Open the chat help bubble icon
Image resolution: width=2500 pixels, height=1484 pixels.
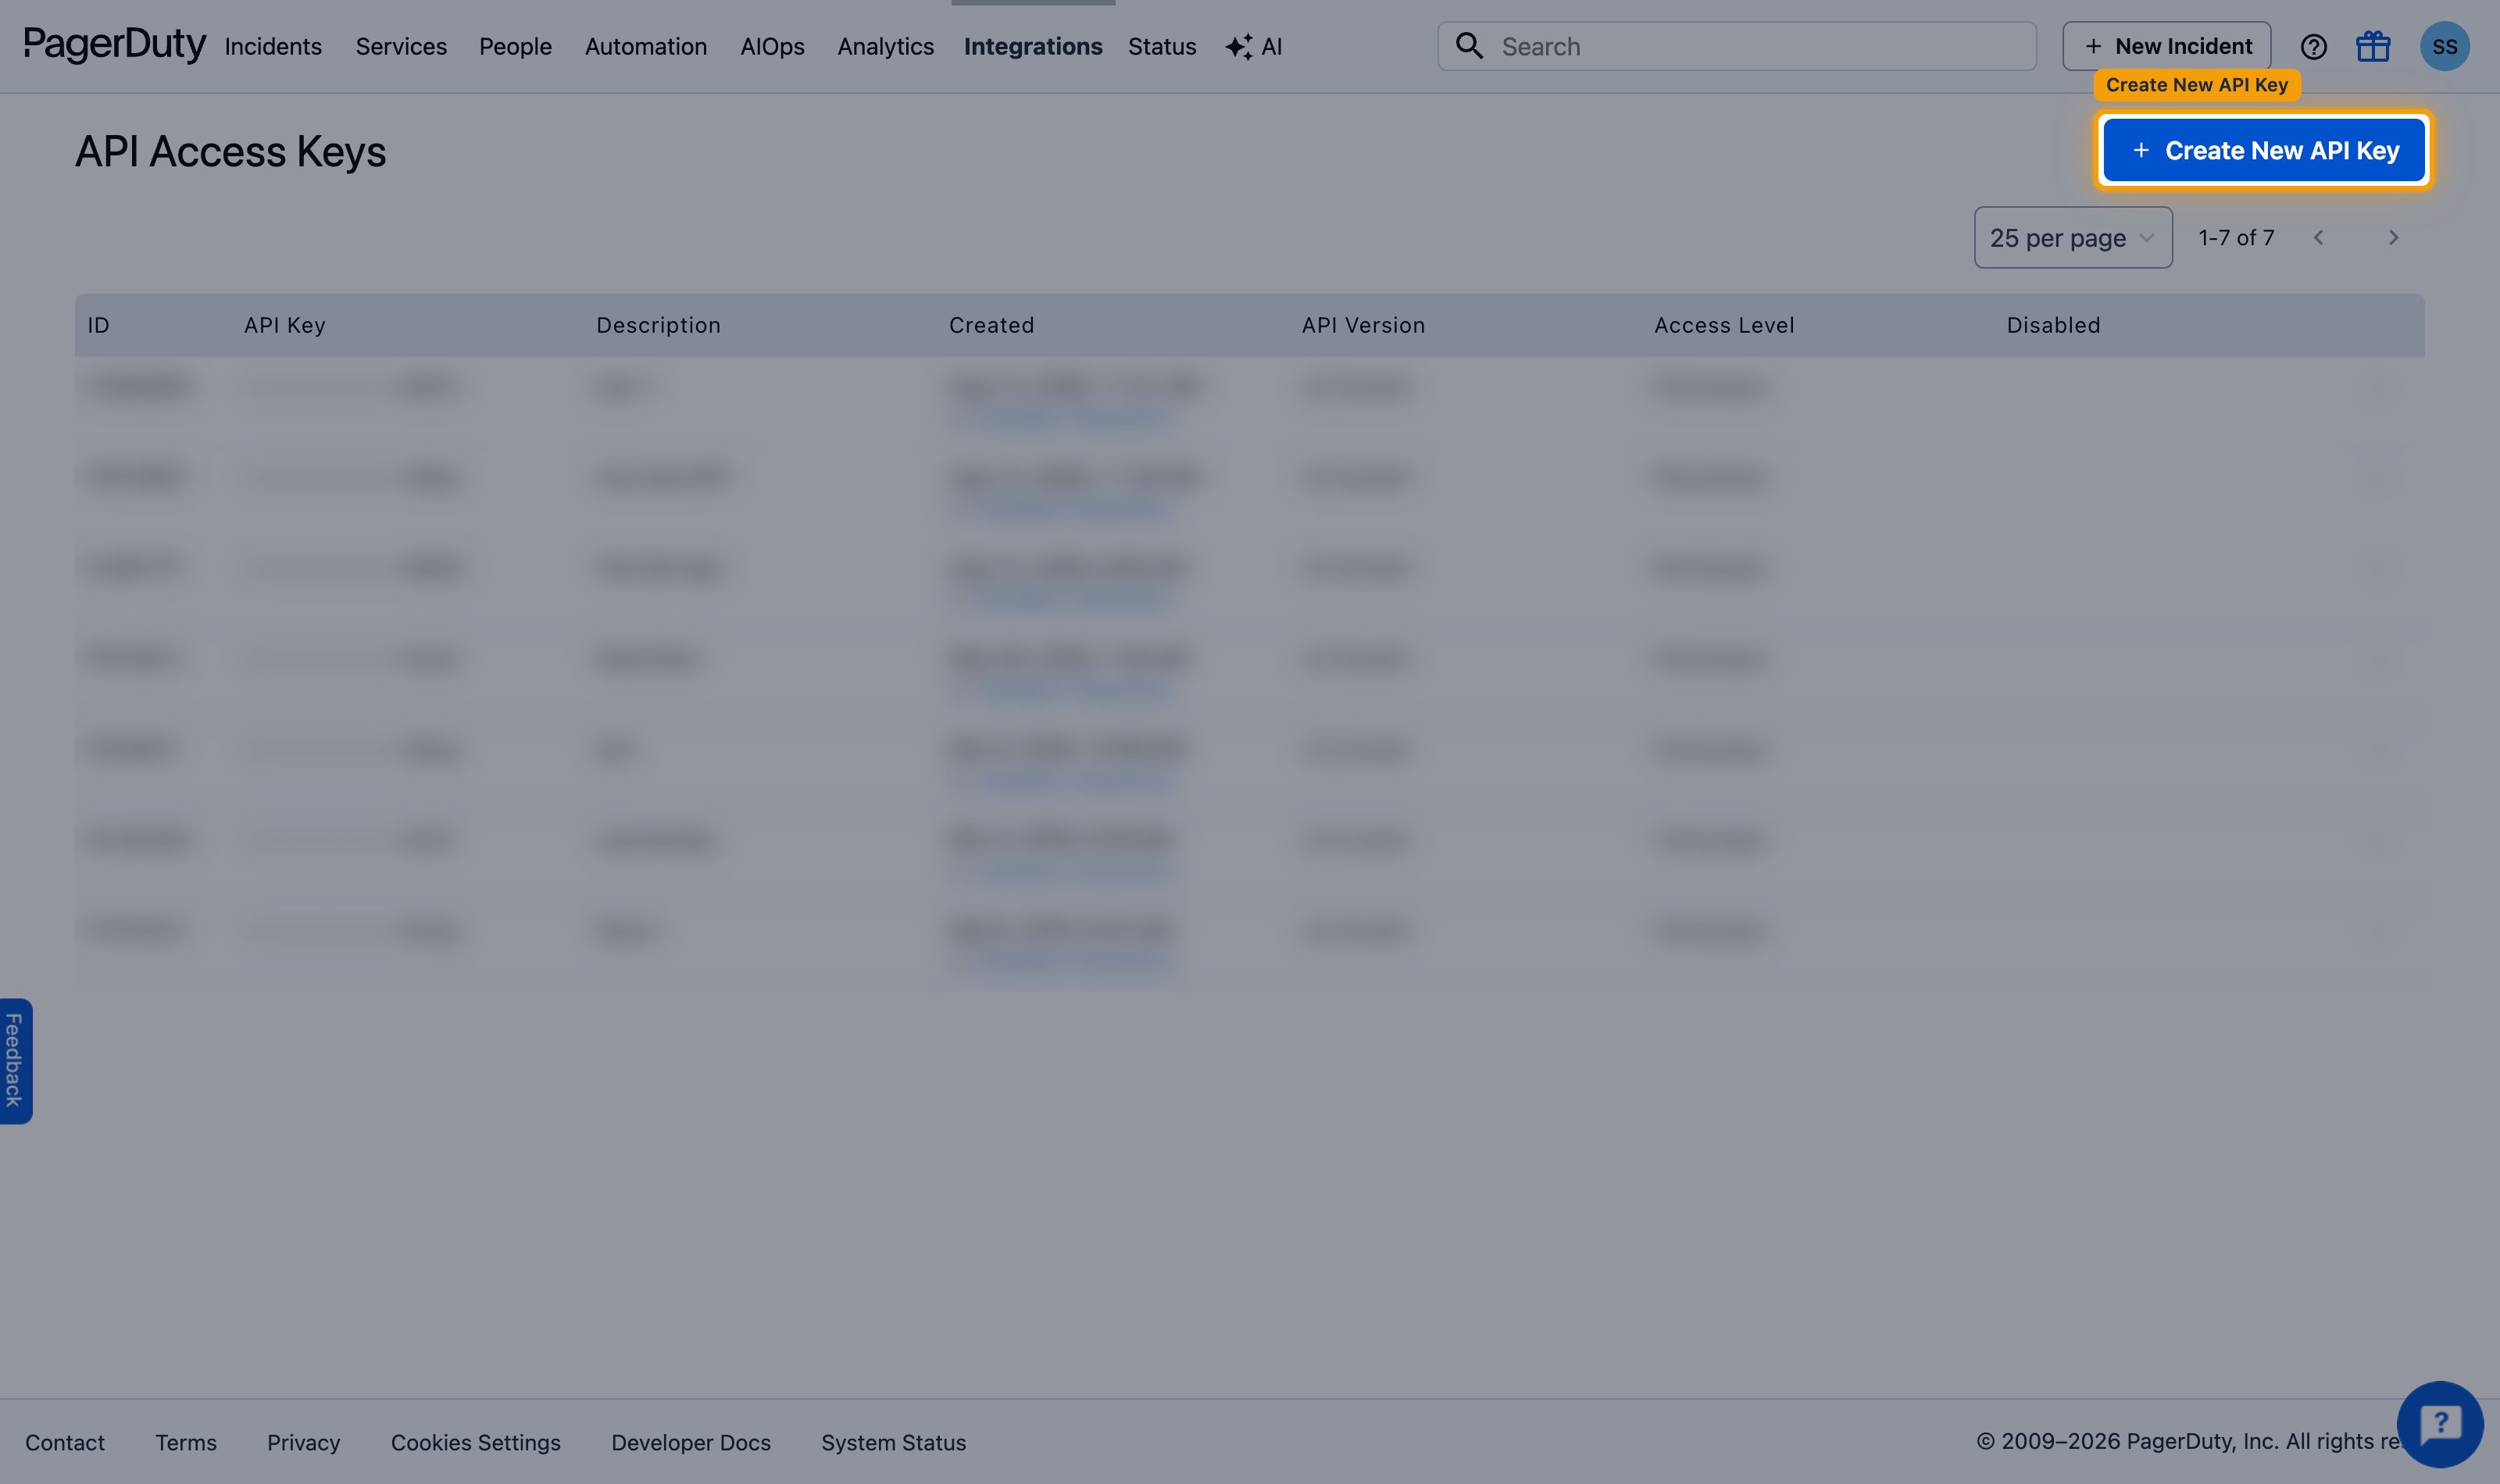coord(2439,1423)
